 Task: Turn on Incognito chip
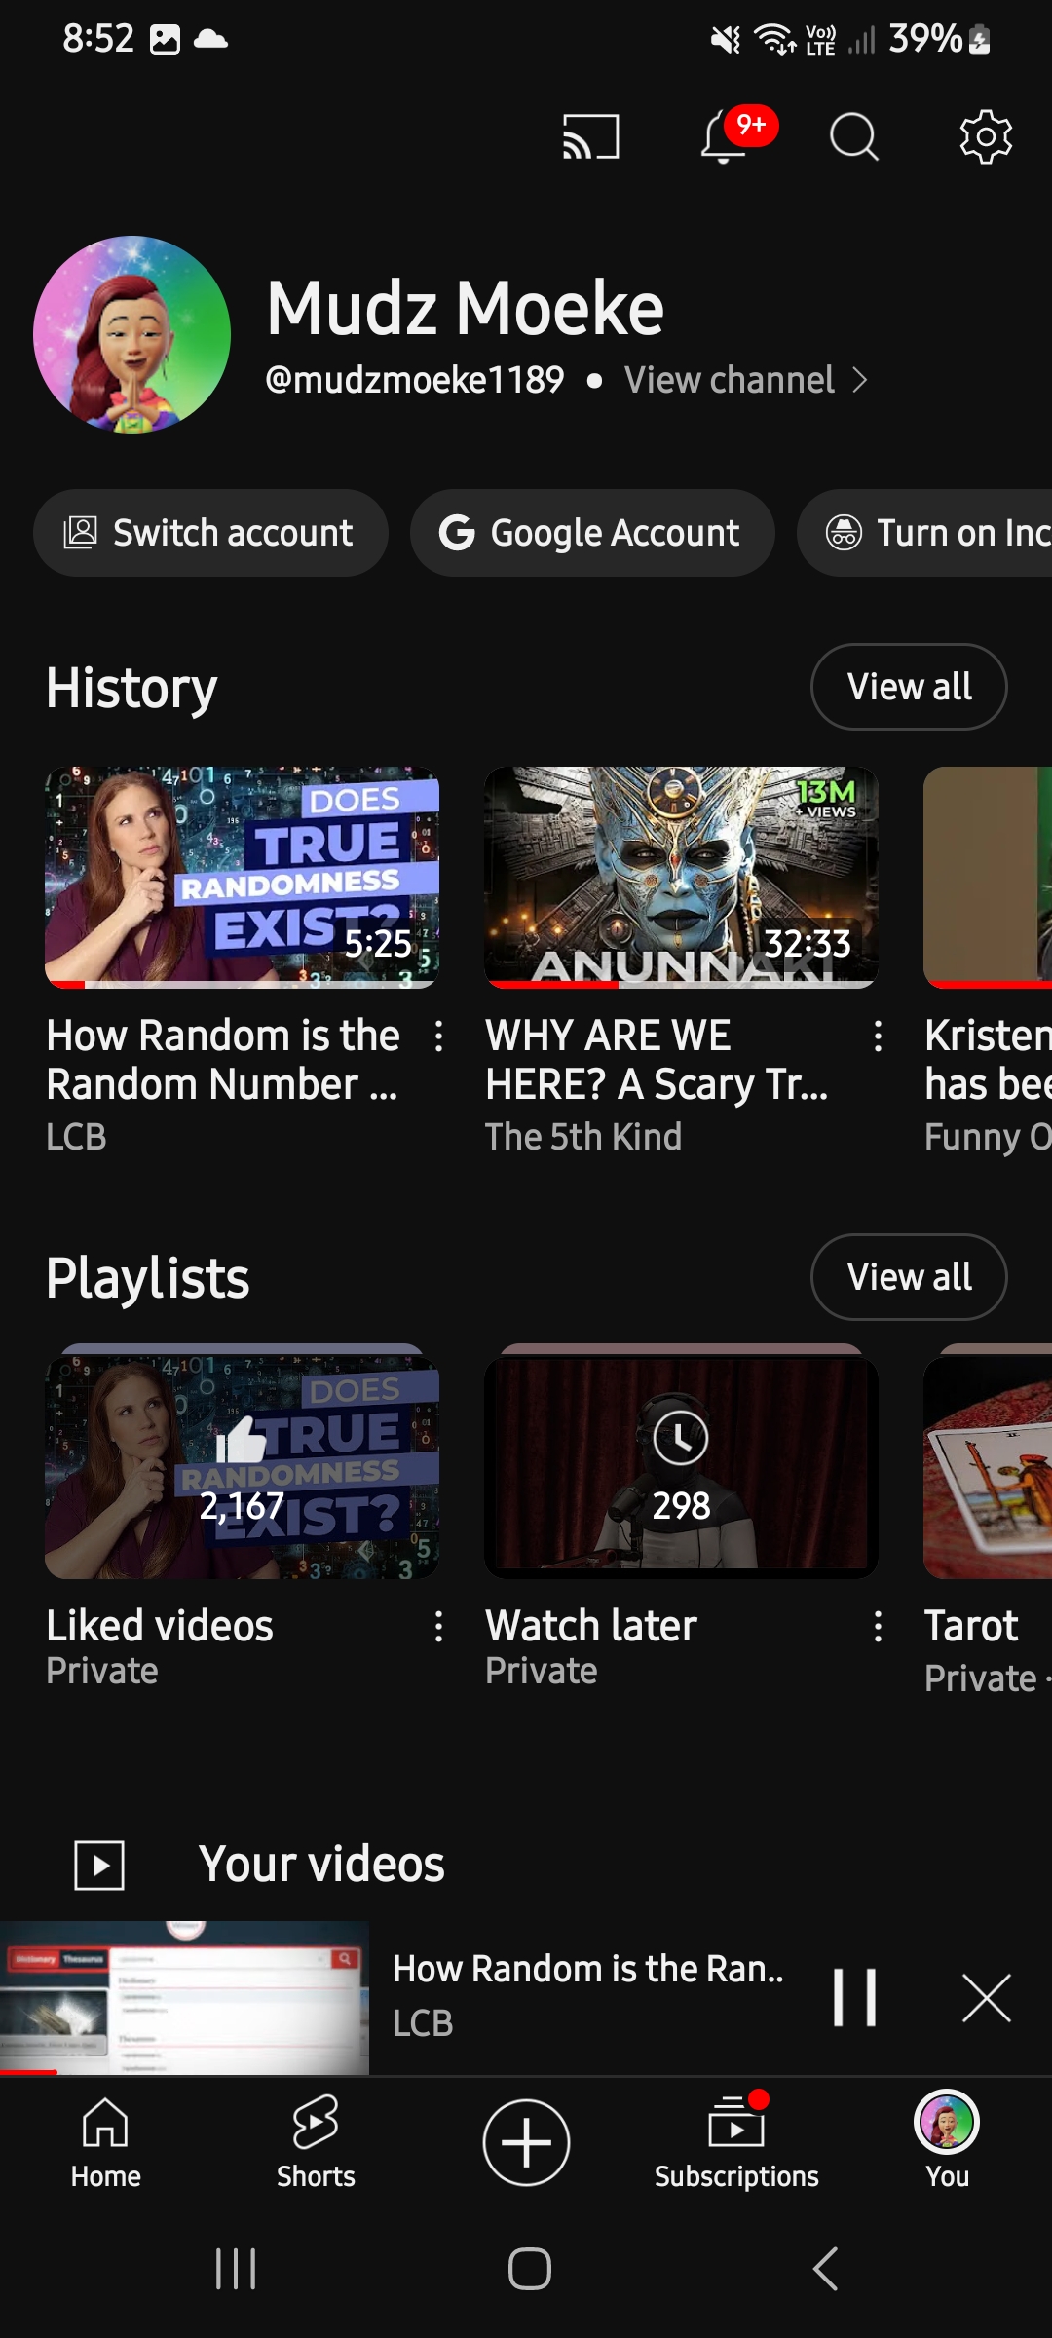coord(924,533)
